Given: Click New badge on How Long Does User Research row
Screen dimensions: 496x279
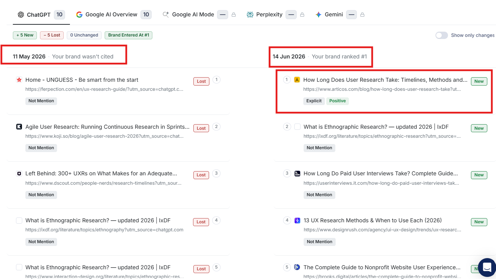Looking at the screenshot, I should [x=479, y=81].
